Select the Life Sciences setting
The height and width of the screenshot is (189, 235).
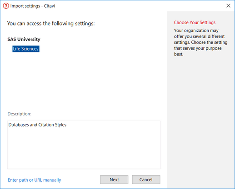click(x=26, y=49)
